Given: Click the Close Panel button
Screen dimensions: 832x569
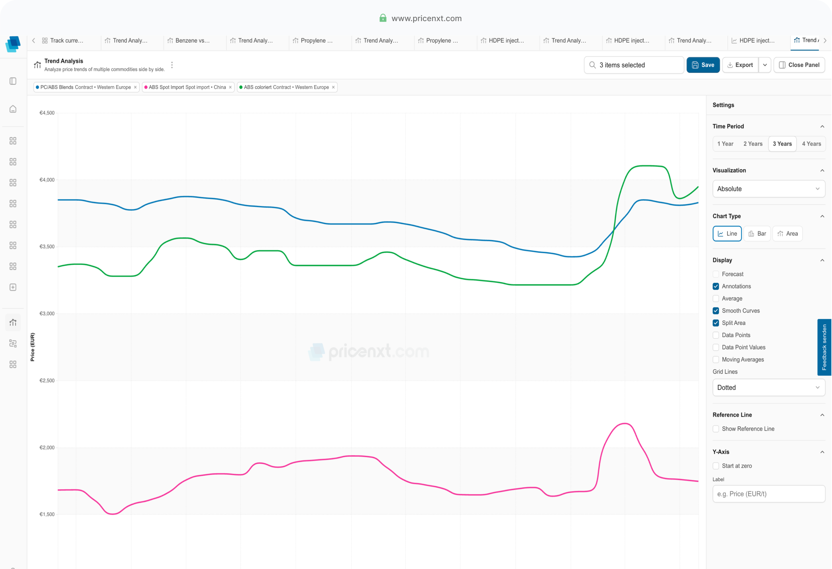Looking at the screenshot, I should pos(799,65).
